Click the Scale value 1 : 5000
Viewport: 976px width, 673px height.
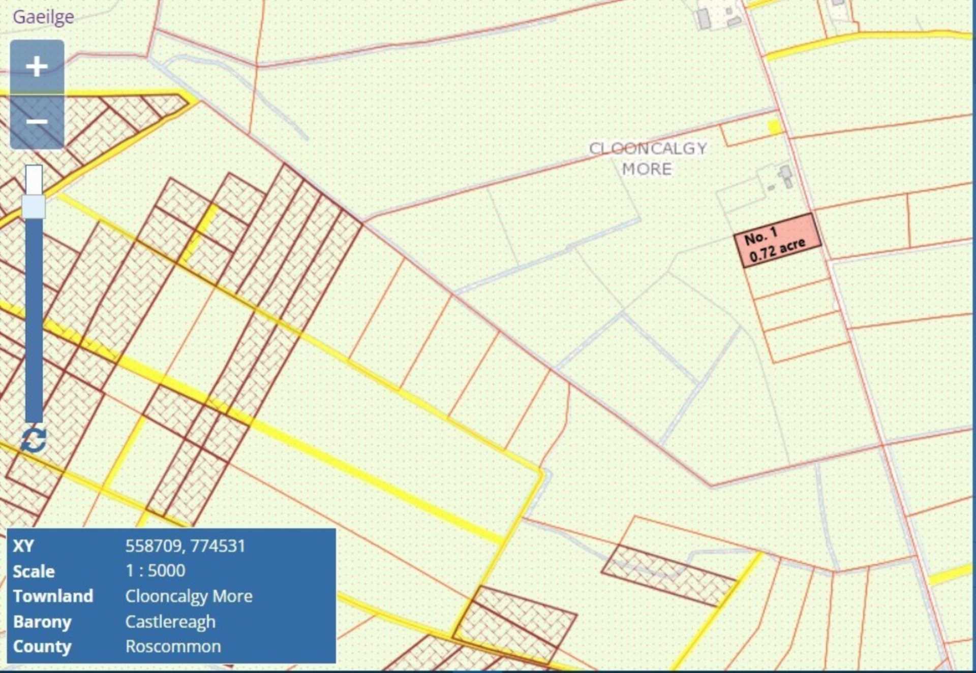coord(155,570)
